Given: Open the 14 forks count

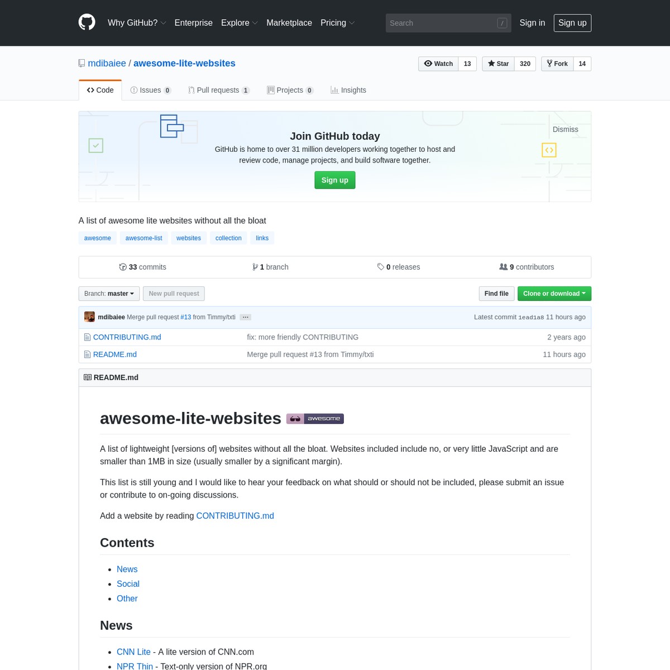Looking at the screenshot, I should click(x=582, y=64).
